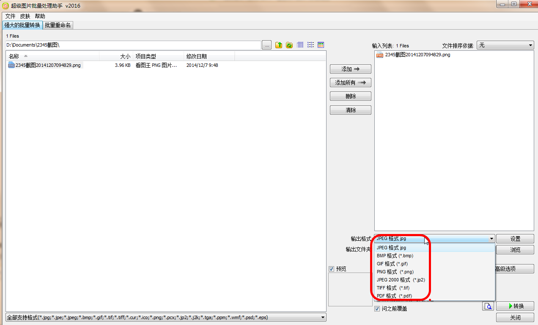Open 设置 for output format
The image size is (538, 325).
[x=515, y=239]
